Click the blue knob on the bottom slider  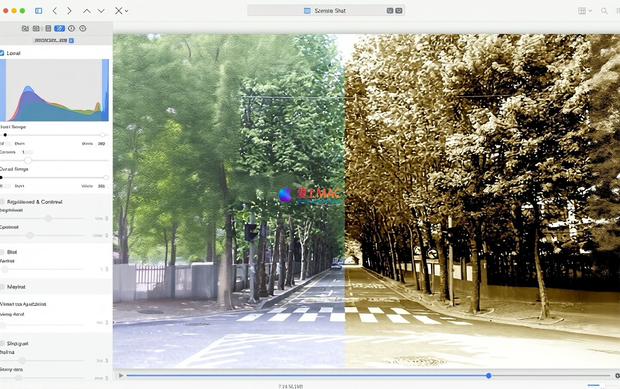click(489, 376)
